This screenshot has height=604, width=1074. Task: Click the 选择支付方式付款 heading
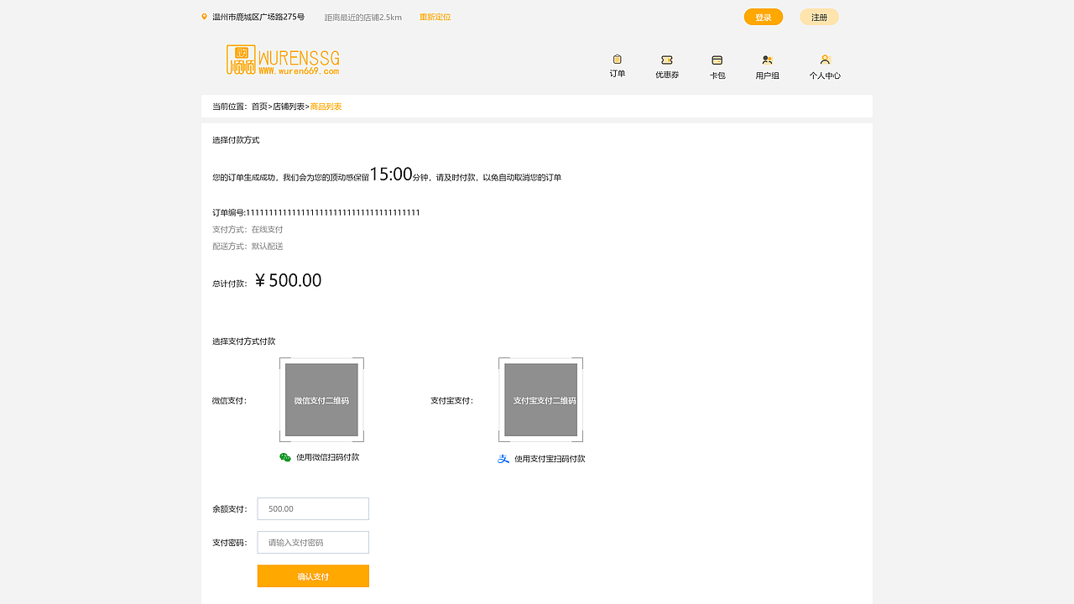pyautogui.click(x=243, y=341)
